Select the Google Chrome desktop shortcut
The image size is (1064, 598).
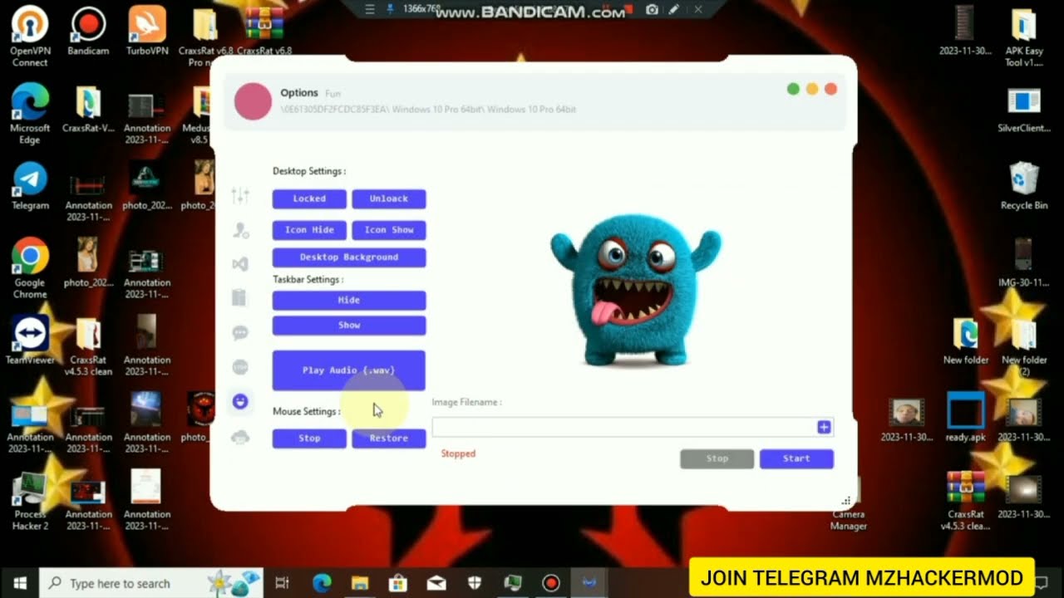30,269
